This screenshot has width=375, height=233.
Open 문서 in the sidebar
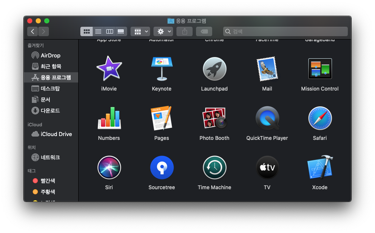tap(51, 99)
